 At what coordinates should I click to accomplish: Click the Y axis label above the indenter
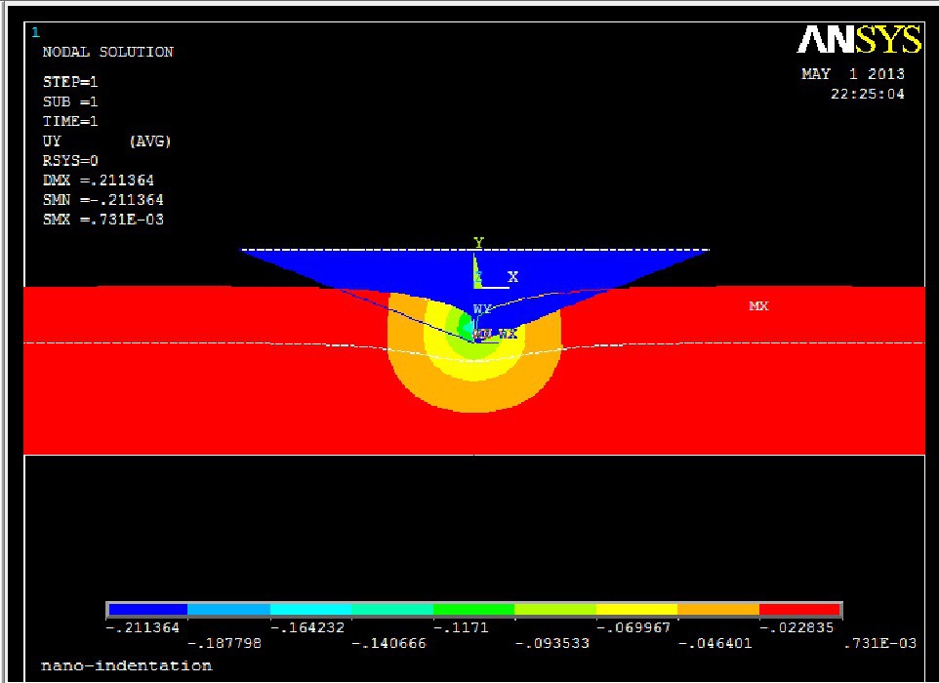point(478,242)
